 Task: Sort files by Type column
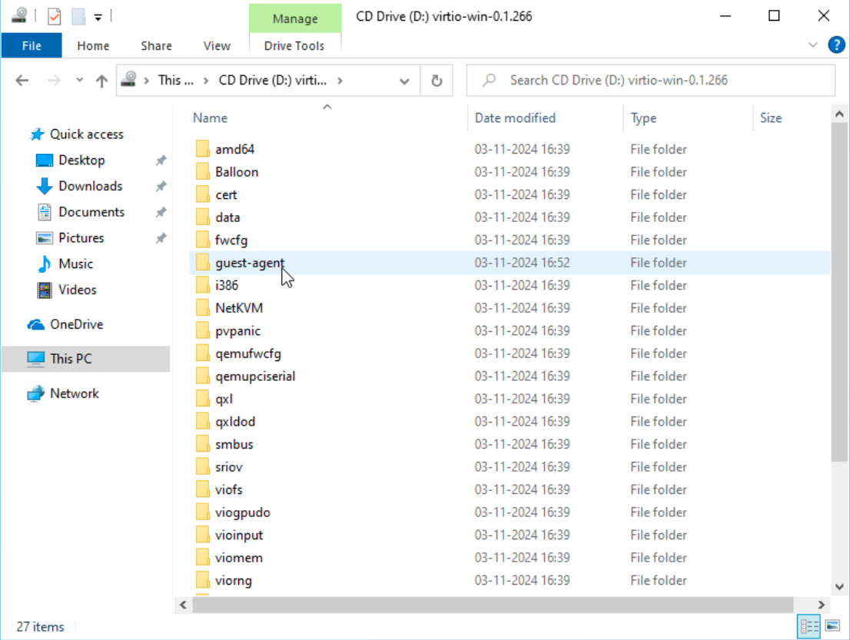pyautogui.click(x=643, y=118)
